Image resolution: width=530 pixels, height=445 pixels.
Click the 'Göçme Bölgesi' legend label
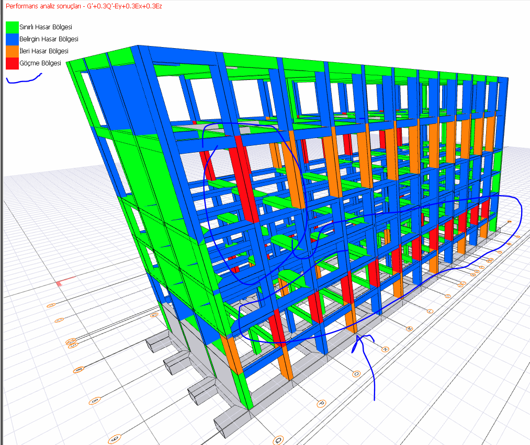point(40,63)
